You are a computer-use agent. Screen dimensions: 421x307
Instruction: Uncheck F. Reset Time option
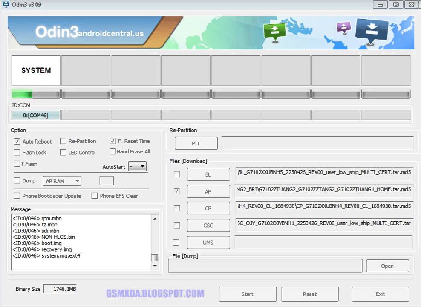[x=112, y=141]
